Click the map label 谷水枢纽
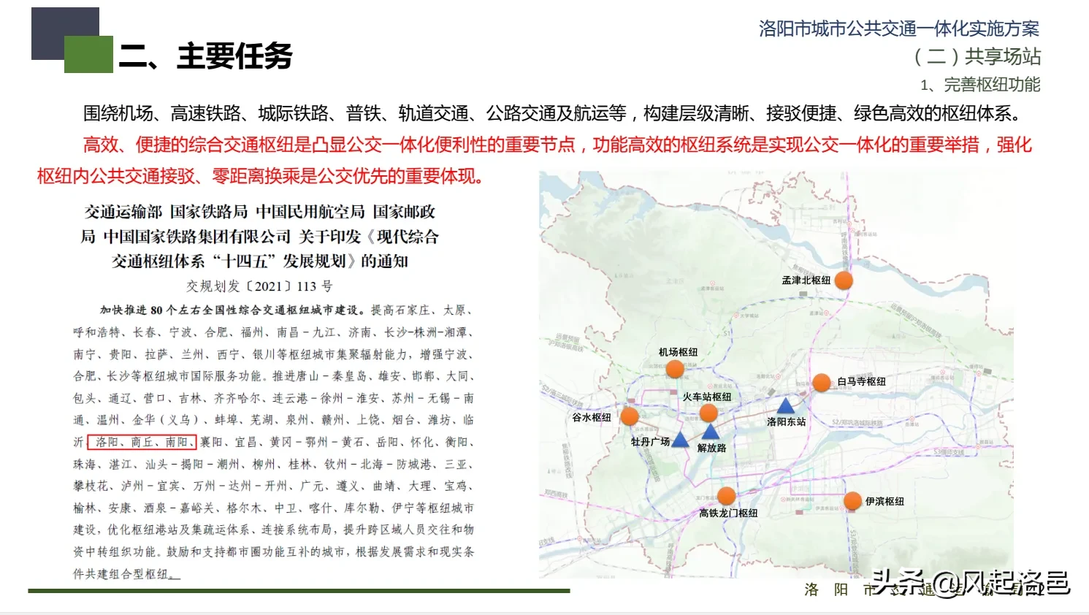 point(592,418)
